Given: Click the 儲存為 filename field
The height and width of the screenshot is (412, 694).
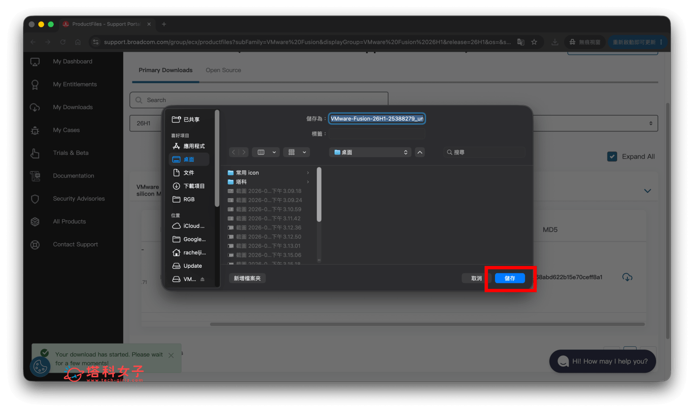Looking at the screenshot, I should tap(377, 119).
